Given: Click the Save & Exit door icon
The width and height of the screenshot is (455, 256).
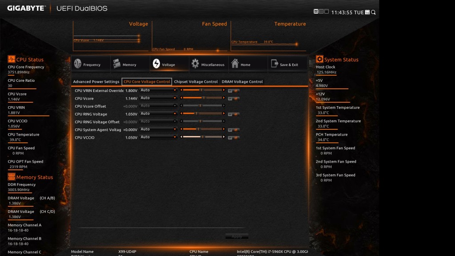Looking at the screenshot, I should [x=274, y=64].
